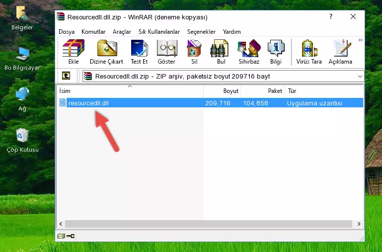Click the 209,716 size value
382x252 pixels.
coord(218,103)
